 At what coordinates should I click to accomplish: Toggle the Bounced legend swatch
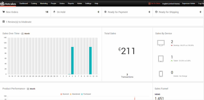click(61, 94)
